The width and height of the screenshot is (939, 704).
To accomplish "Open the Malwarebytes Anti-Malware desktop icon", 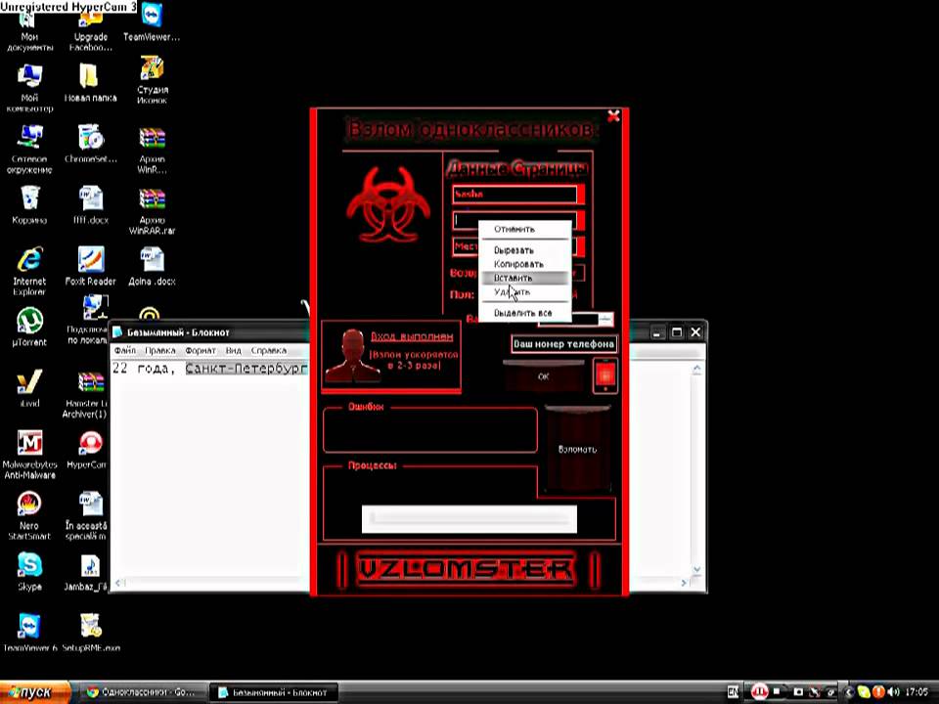I will tap(29, 455).
